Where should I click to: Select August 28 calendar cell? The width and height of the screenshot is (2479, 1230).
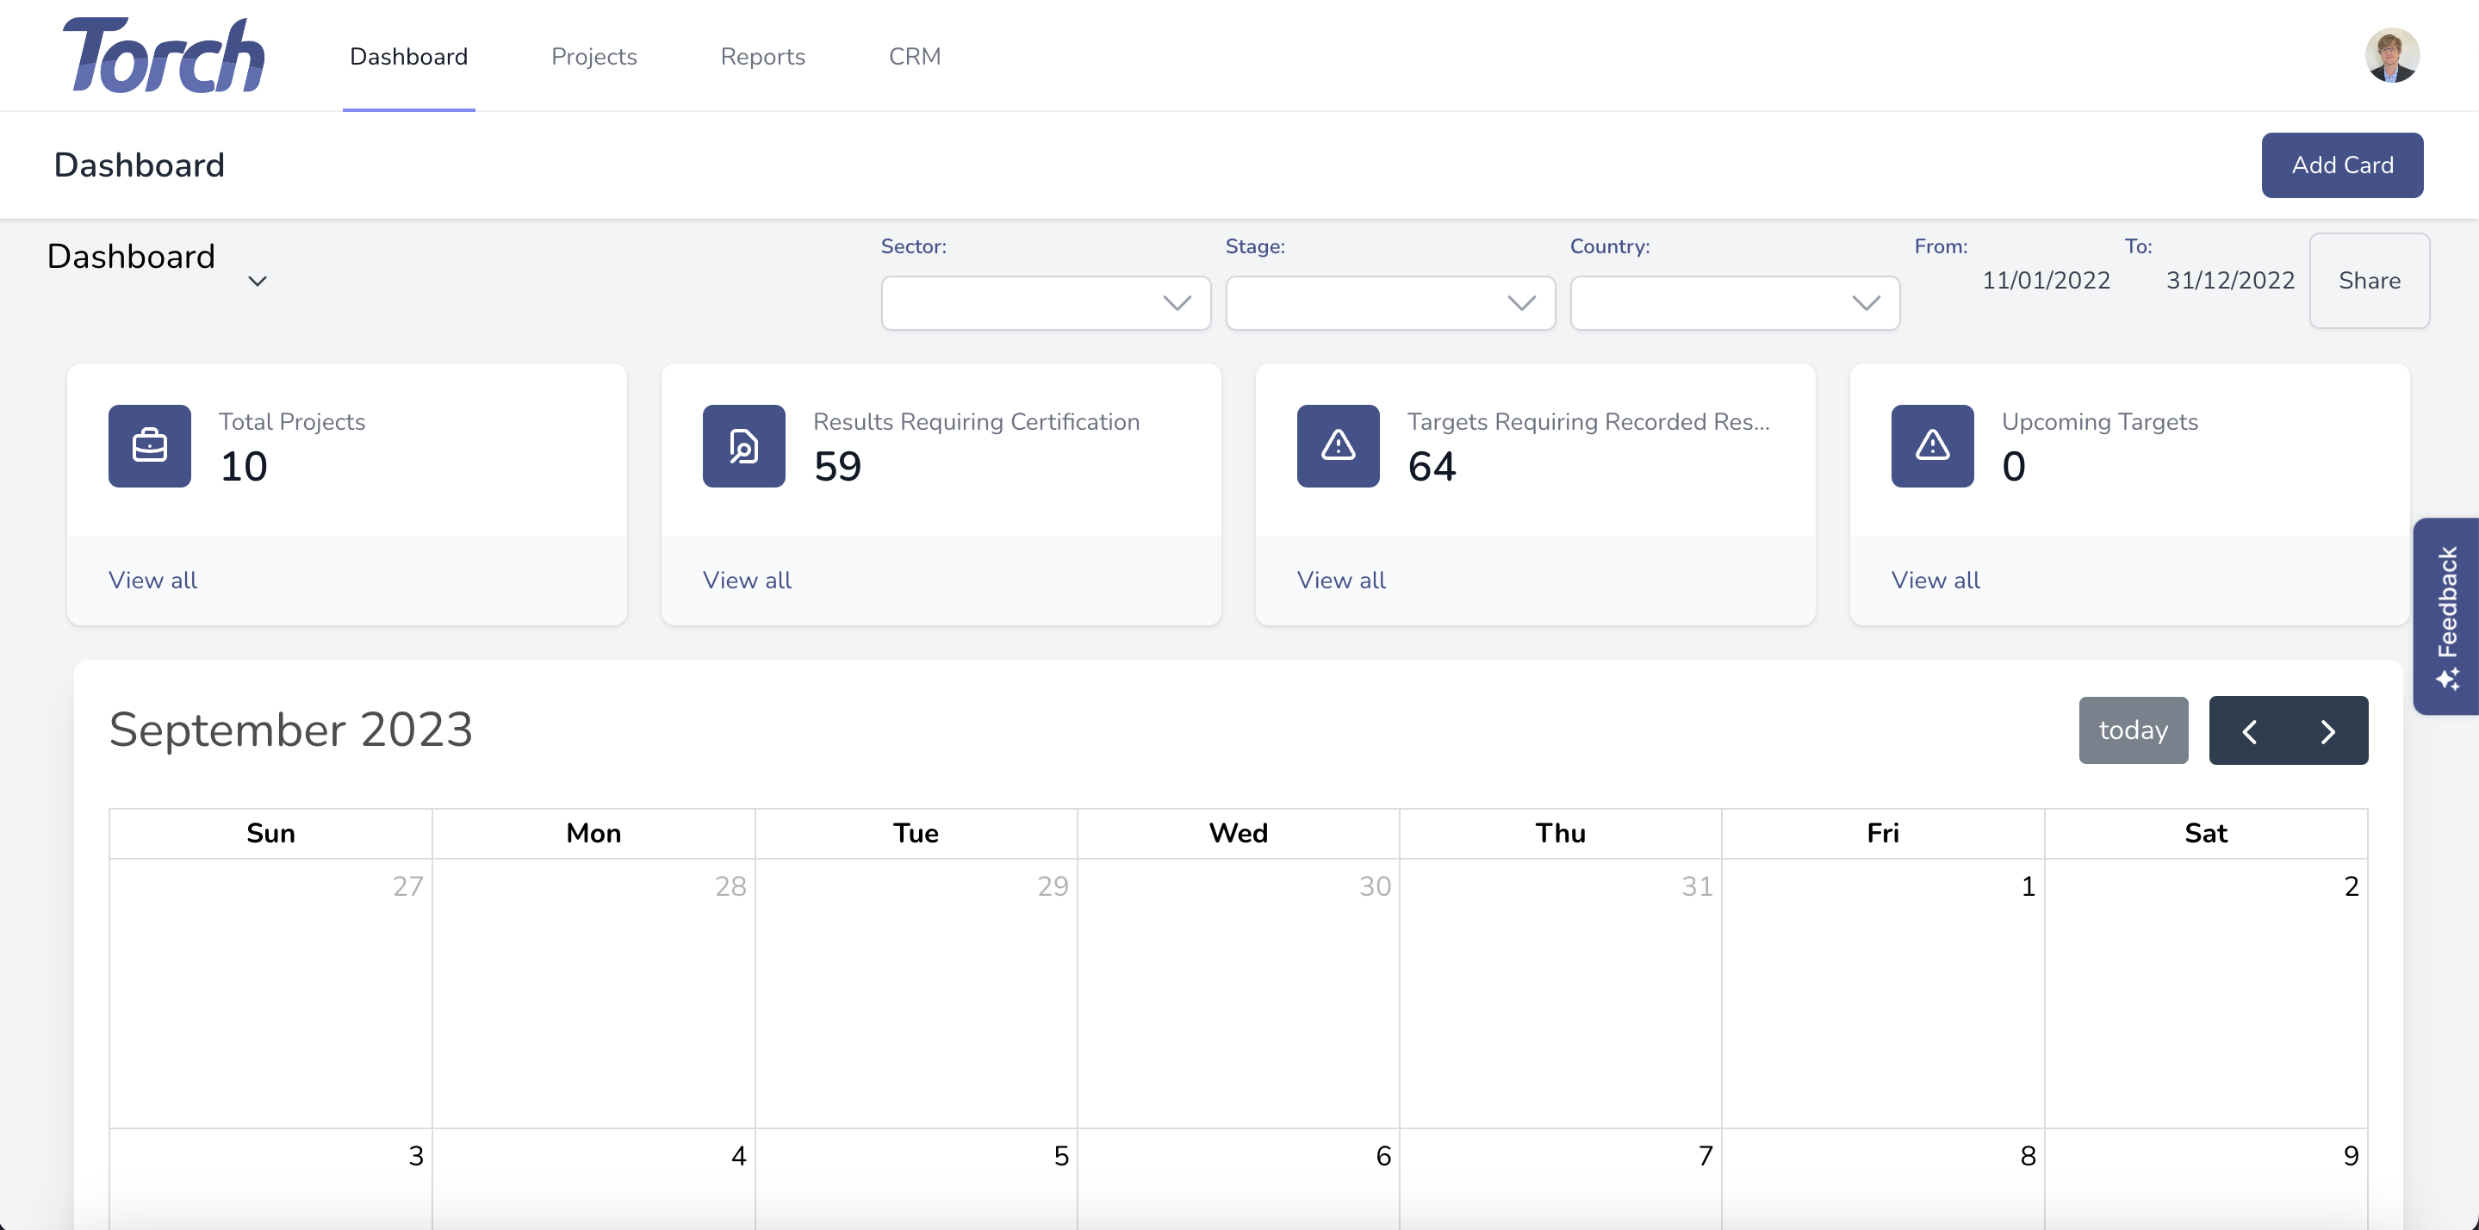pyautogui.click(x=593, y=993)
